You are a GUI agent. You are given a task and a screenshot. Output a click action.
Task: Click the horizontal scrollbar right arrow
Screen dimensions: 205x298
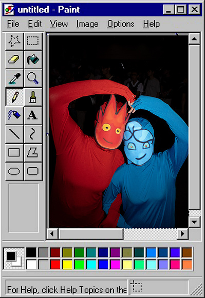tap(183, 233)
